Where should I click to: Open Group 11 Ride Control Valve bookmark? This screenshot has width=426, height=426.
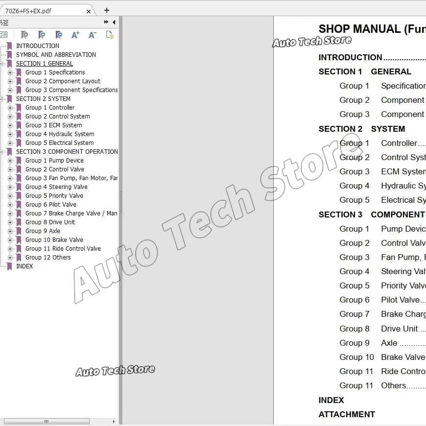[x=63, y=249]
